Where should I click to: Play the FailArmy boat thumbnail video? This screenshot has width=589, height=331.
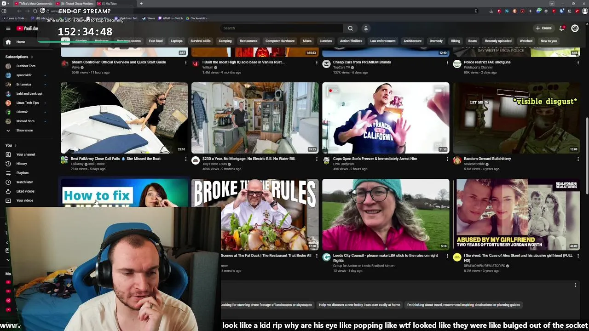click(x=124, y=118)
